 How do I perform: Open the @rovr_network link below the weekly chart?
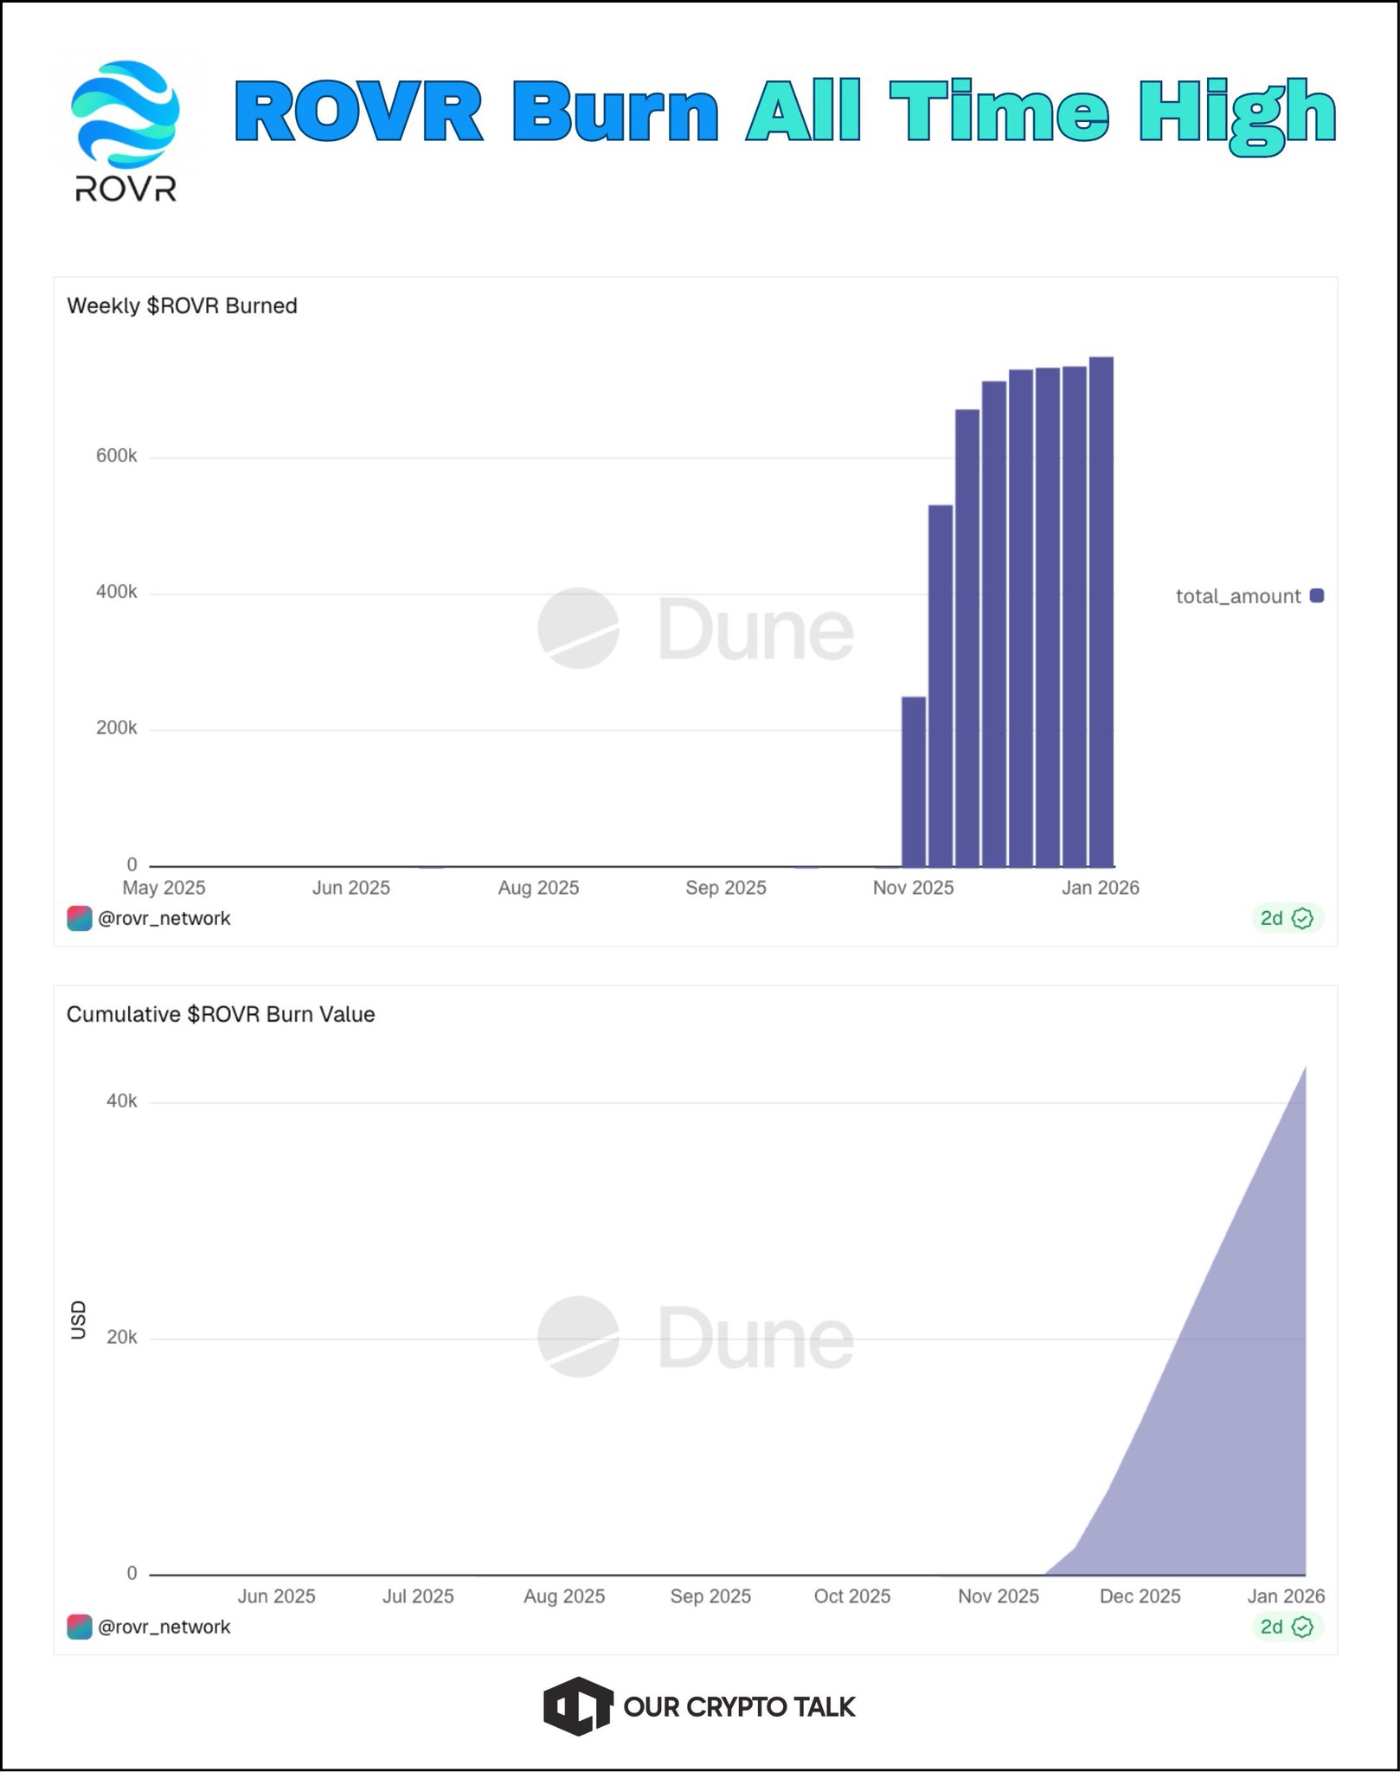164,918
